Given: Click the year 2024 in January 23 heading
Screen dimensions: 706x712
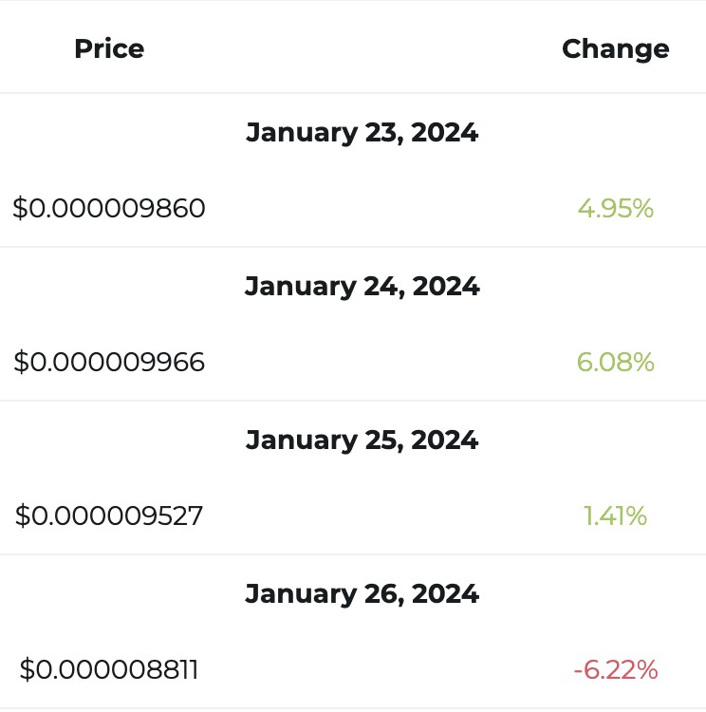Looking at the screenshot, I should (x=444, y=133).
